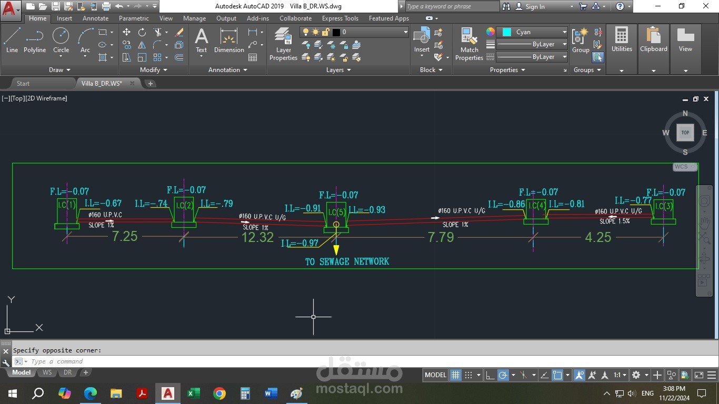This screenshot has height=404, width=719.
Task: Click MODEL space button in status bar
Action: [436, 375]
